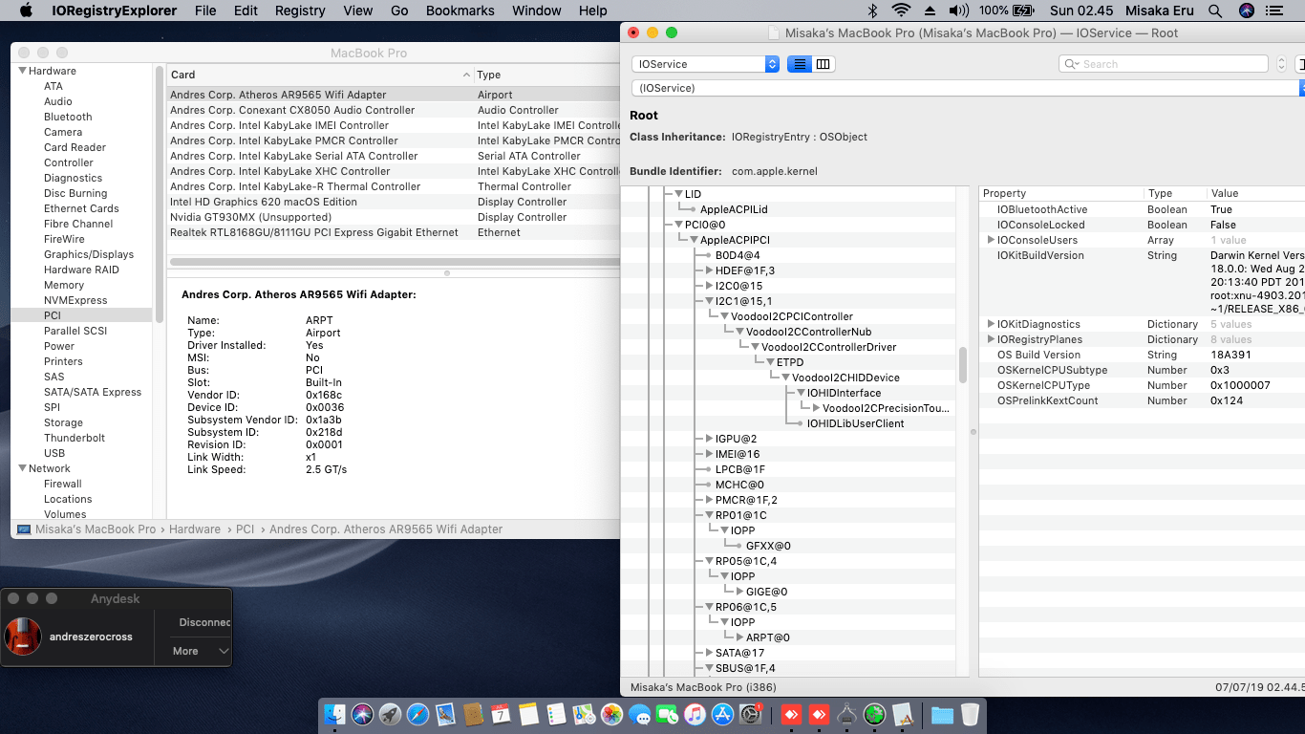The width and height of the screenshot is (1305, 734).
Task: Open the Window menu
Action: 537,11
